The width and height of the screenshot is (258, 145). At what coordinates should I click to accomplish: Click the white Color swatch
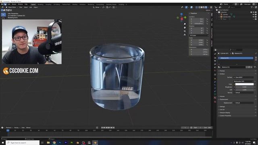[244, 84]
